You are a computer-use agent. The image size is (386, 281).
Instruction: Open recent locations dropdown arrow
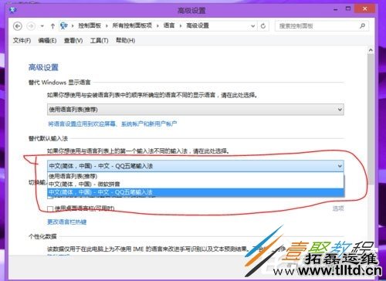click(42, 26)
